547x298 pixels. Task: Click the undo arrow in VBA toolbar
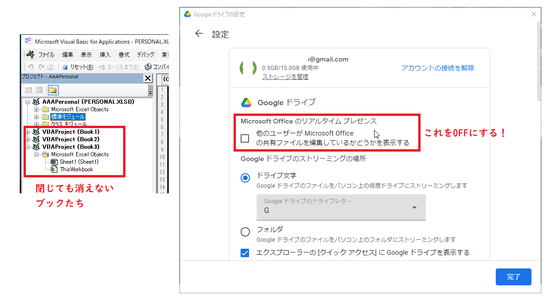[x=31, y=67]
